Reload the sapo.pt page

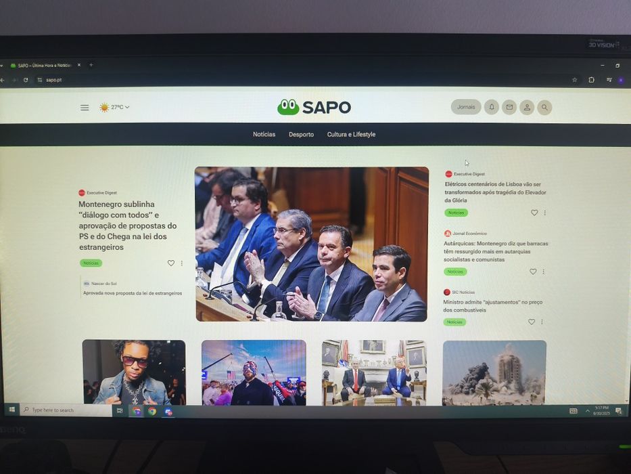tap(26, 80)
